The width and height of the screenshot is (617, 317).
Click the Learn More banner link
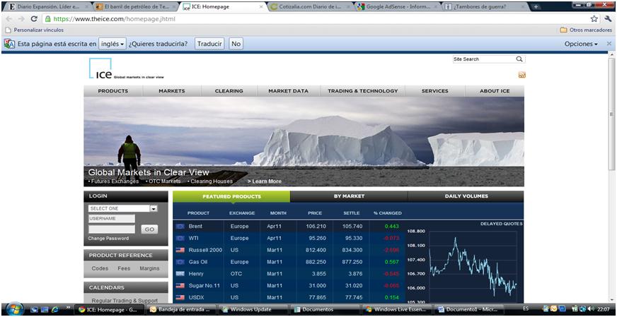265,181
